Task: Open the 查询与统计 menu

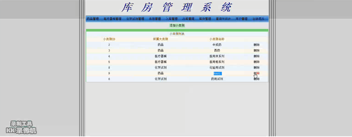Action: click(223, 19)
